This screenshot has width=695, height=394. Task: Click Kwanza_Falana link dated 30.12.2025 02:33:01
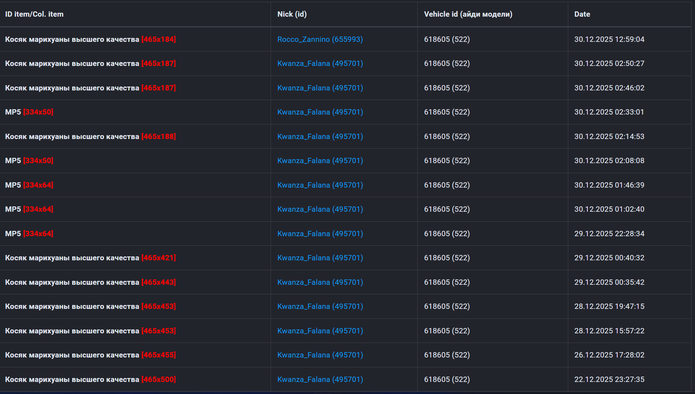click(x=320, y=112)
